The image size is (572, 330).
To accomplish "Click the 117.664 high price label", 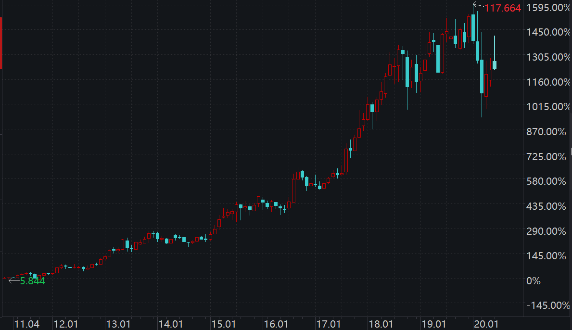I will click(x=503, y=8).
